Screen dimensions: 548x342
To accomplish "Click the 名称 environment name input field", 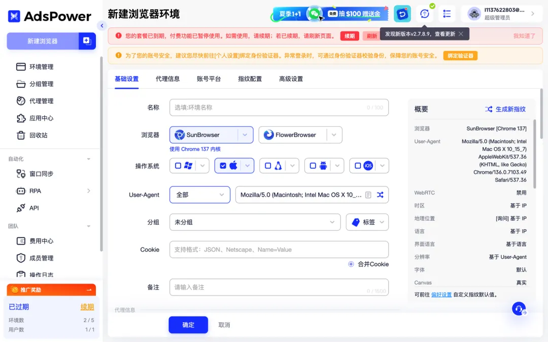I will 269,108.
